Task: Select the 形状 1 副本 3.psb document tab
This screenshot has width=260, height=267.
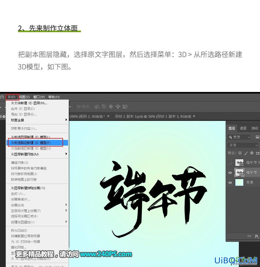Action: tap(153, 116)
